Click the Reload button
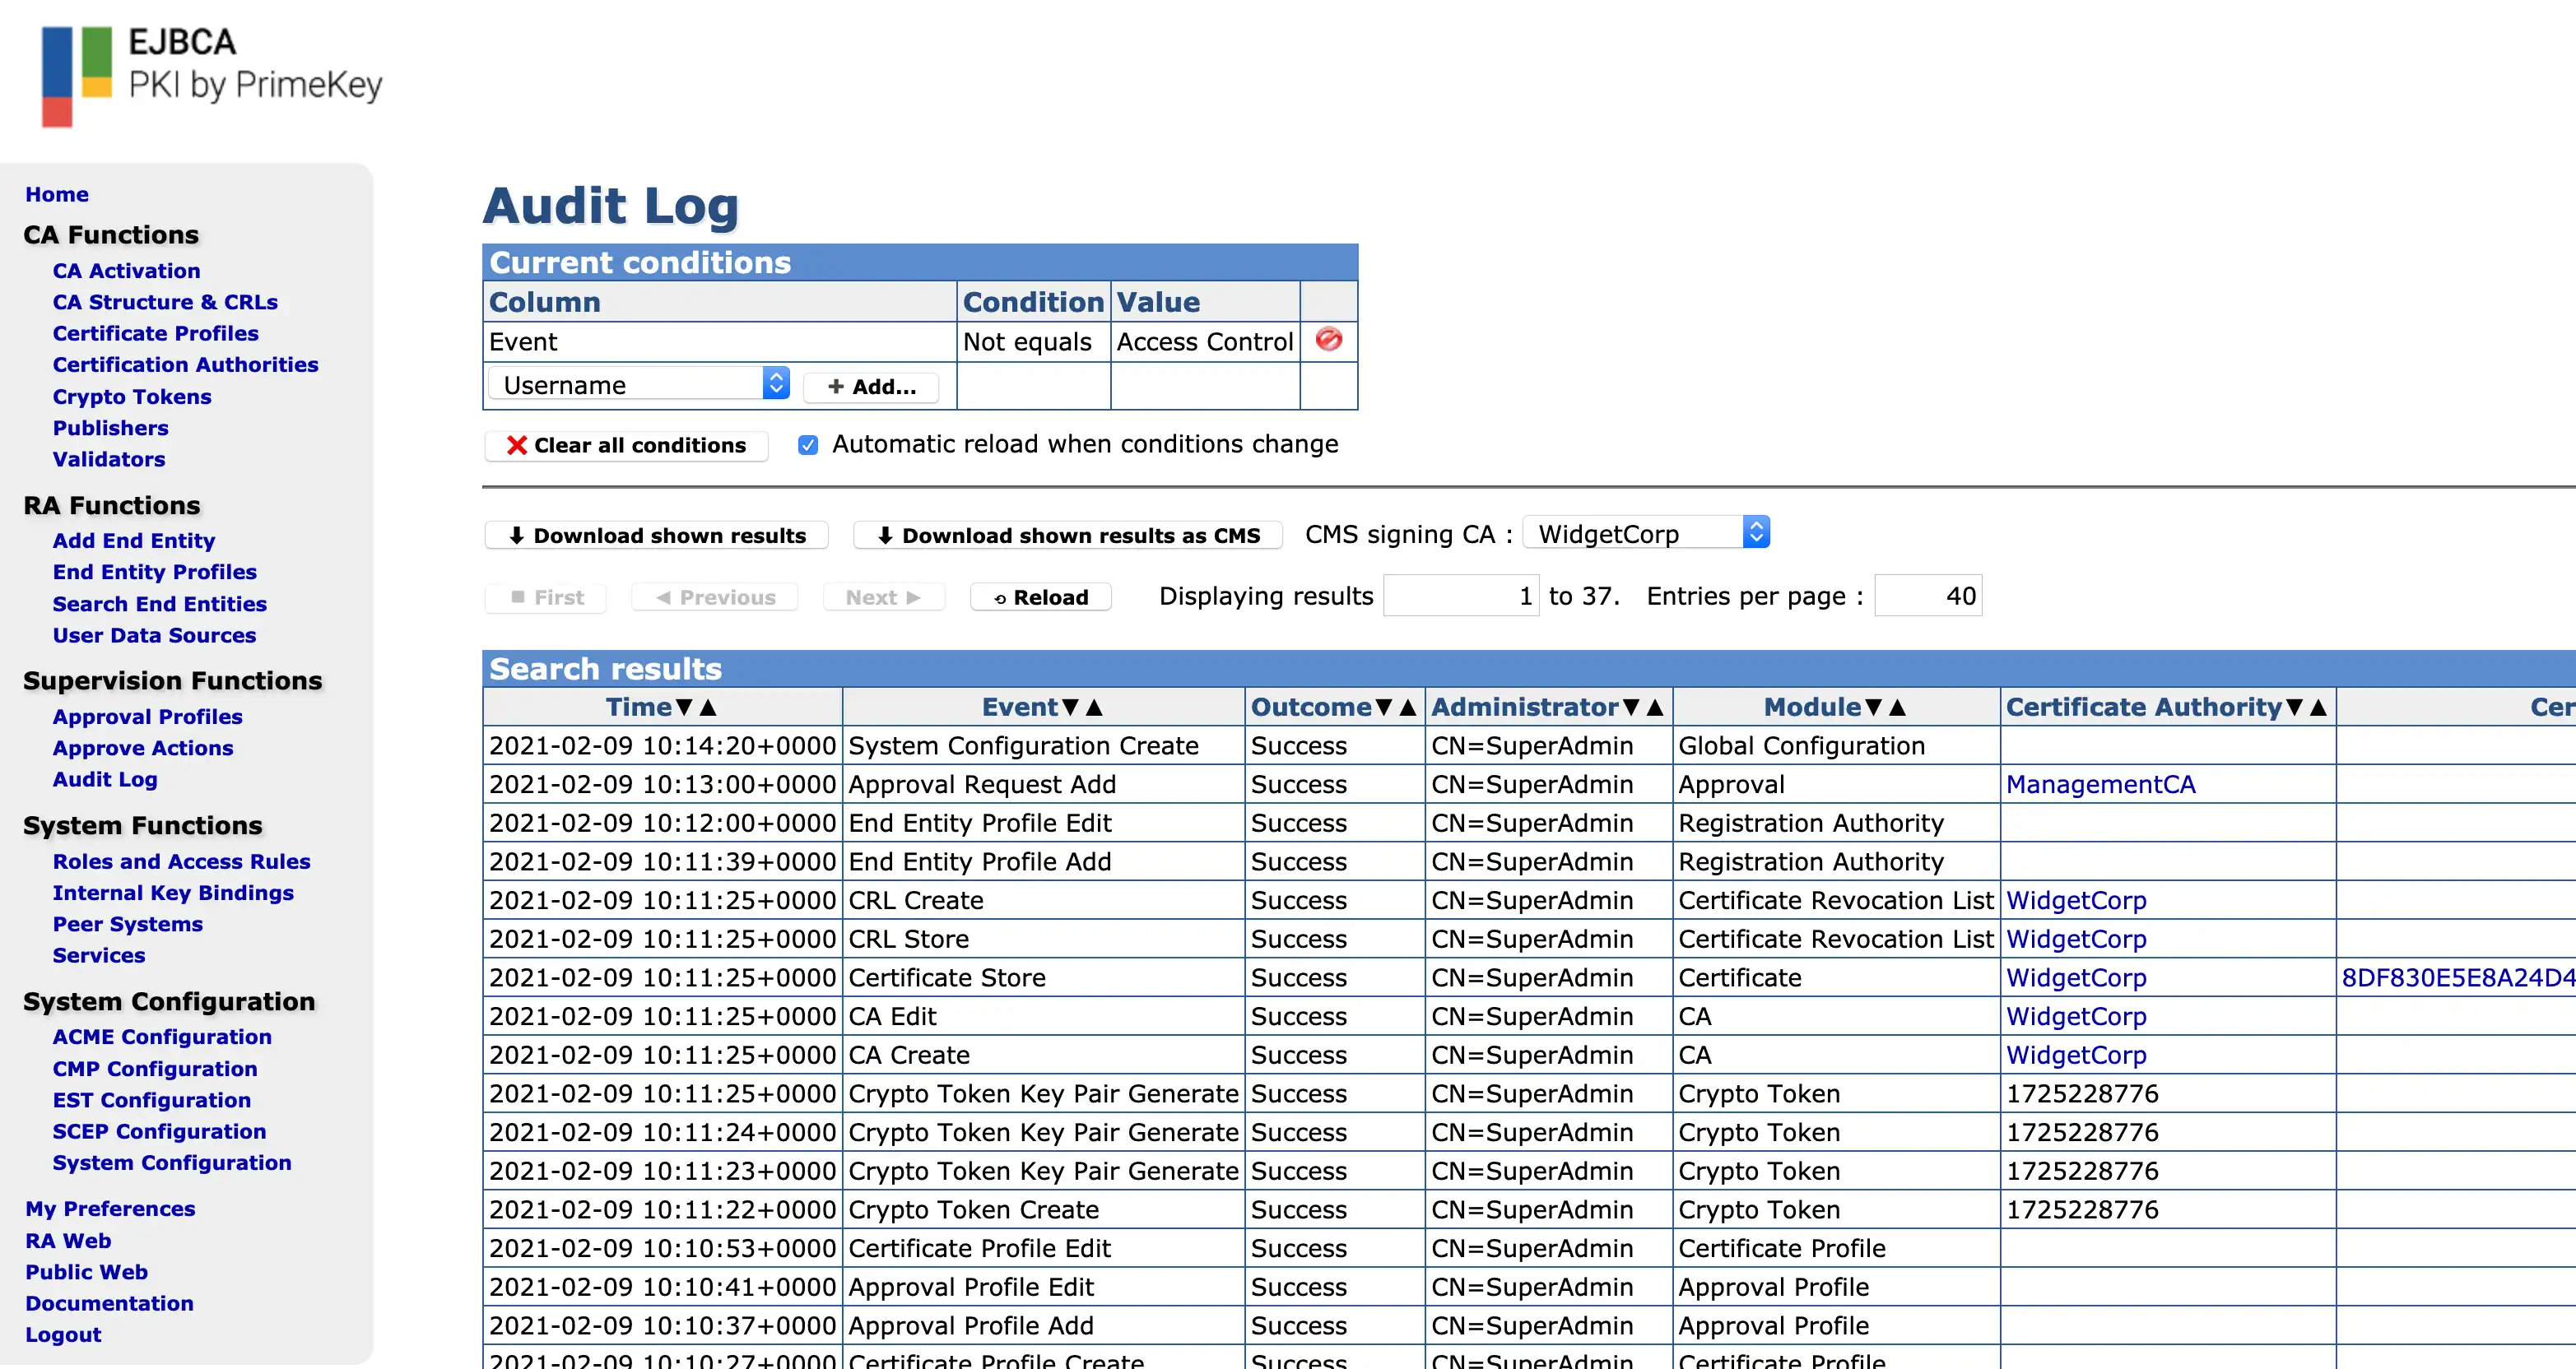This screenshot has height=1369, width=2576. point(1040,597)
